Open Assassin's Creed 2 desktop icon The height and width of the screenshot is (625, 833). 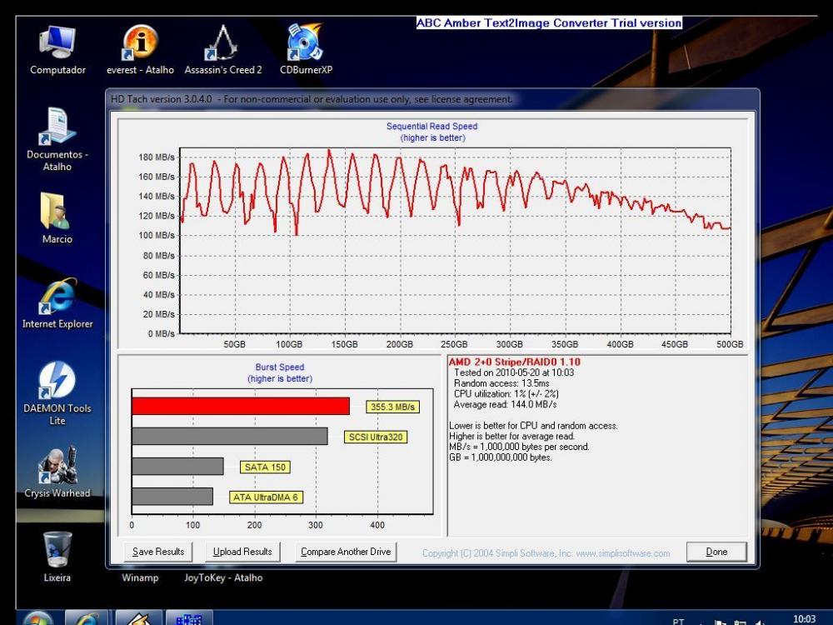pos(222,43)
